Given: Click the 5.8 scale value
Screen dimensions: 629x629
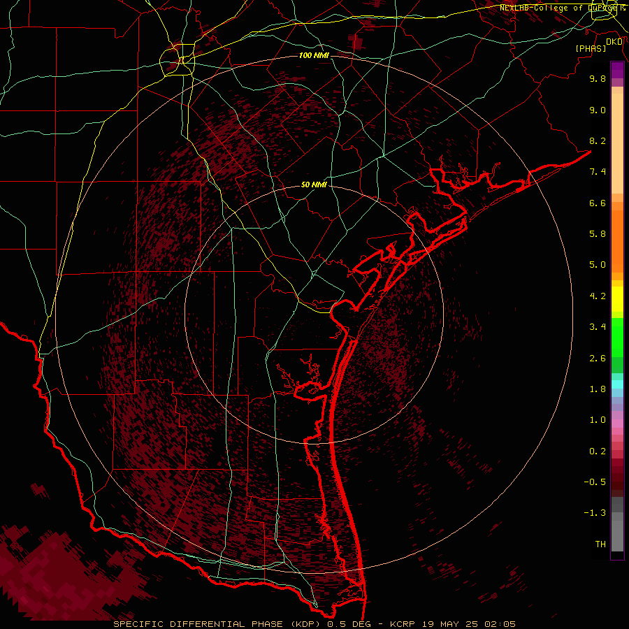Looking at the screenshot, I should [598, 234].
